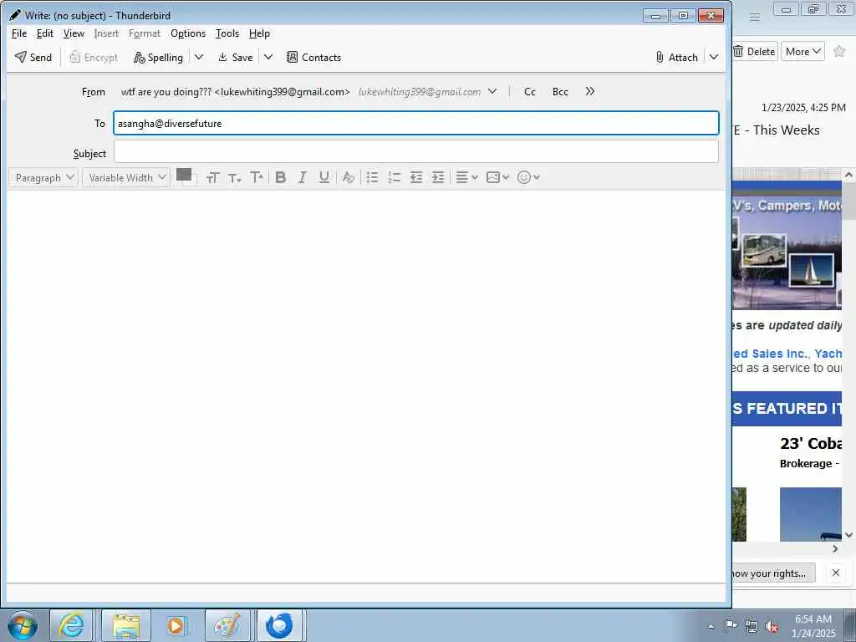
Task: Open Paint from the taskbar
Action: pyautogui.click(x=227, y=625)
